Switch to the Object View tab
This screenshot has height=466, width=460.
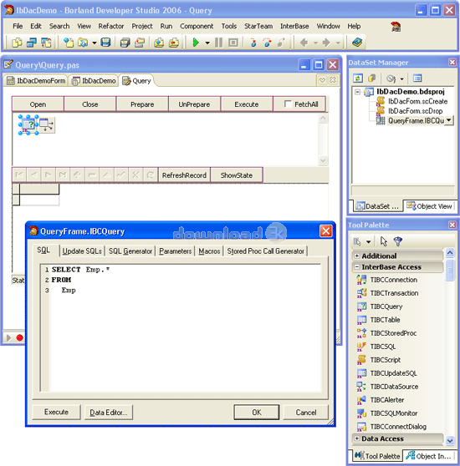pyautogui.click(x=429, y=206)
